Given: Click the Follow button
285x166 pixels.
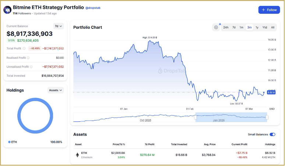Looking at the screenshot, I should click(269, 10).
